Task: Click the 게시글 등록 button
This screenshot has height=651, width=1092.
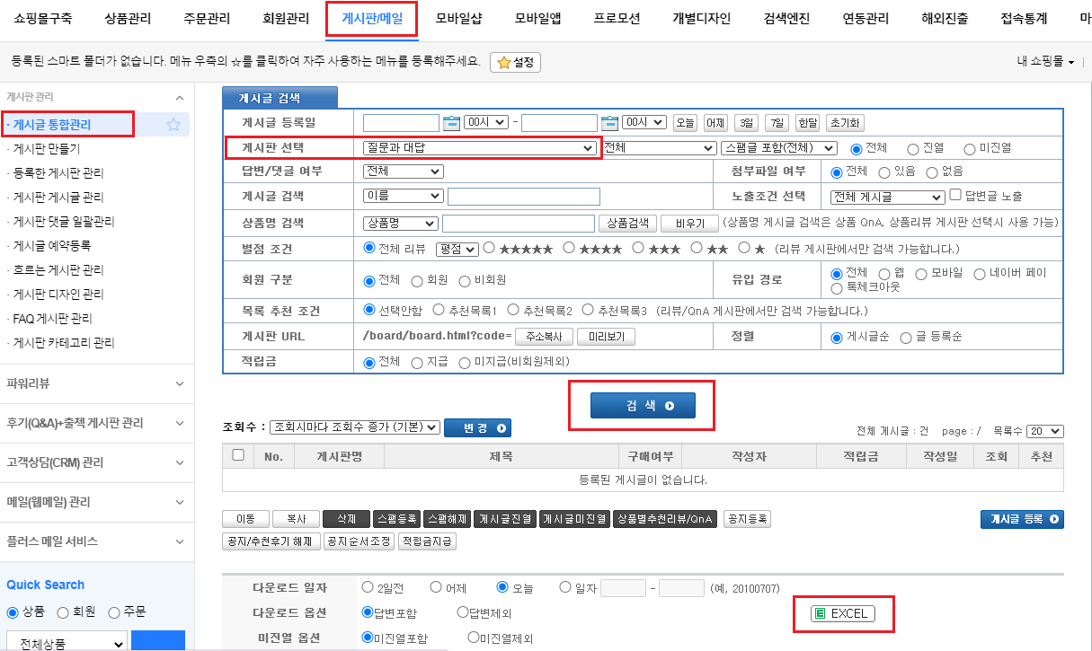Action: point(1022,519)
